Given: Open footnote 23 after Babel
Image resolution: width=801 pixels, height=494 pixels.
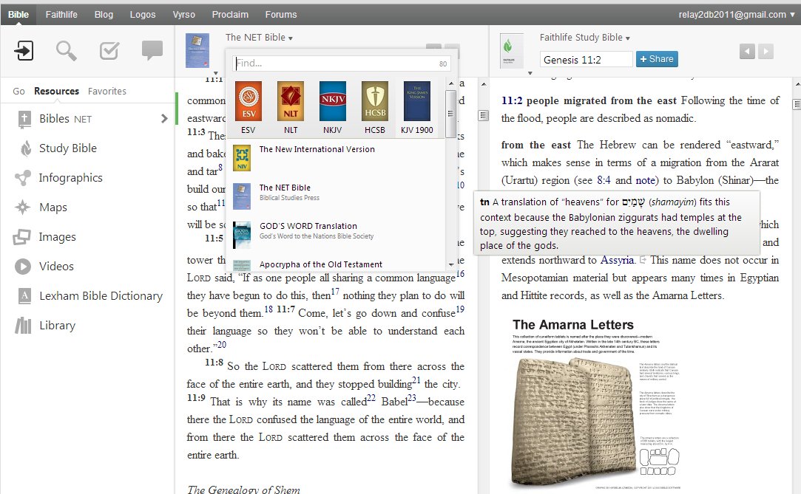Looking at the screenshot, I should [412, 398].
